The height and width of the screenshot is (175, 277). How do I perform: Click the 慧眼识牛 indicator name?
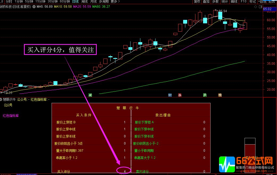9,100
